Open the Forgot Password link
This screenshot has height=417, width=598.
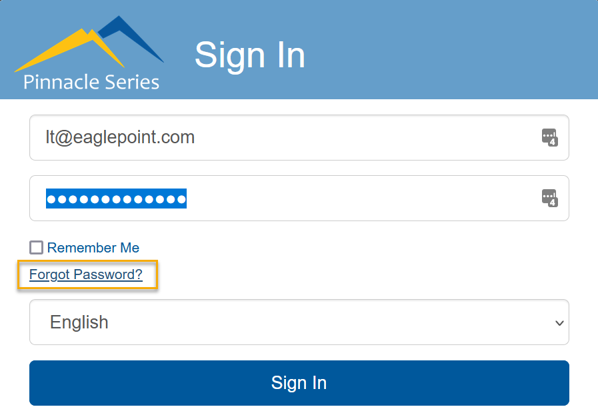tap(87, 274)
